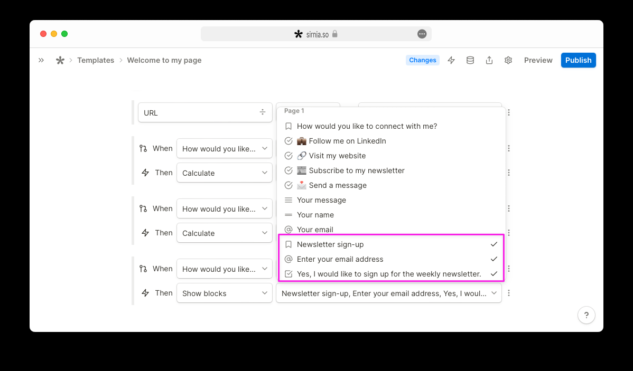This screenshot has height=371, width=633.
Task: Click the sirnia.so address bar
Action: click(x=316, y=34)
